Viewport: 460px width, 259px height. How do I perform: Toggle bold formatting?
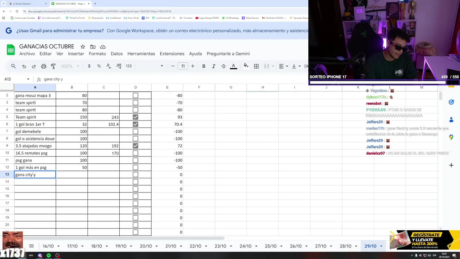click(x=204, y=66)
